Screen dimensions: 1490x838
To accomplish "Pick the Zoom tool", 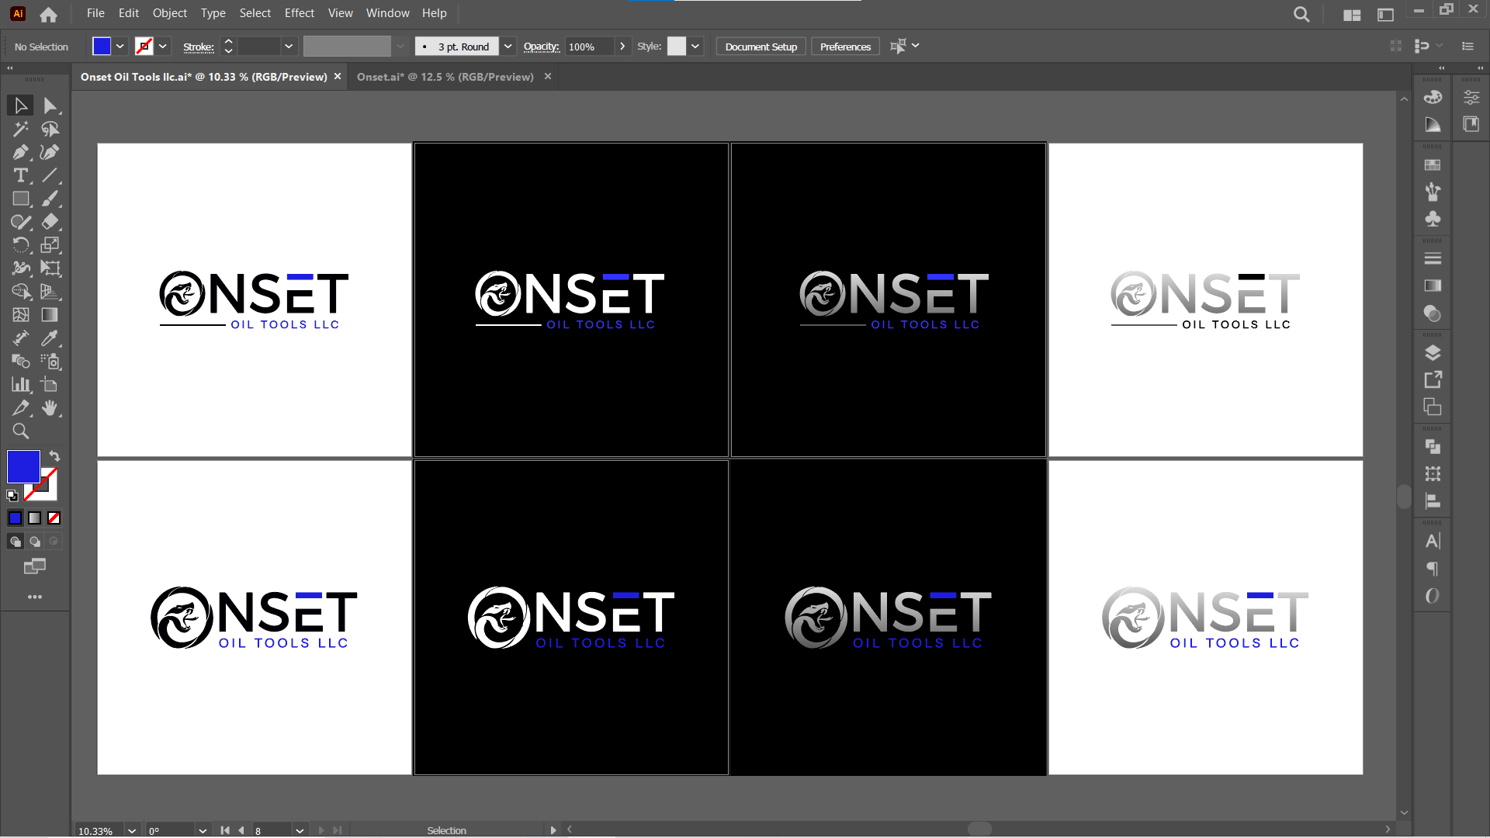I will (x=21, y=432).
